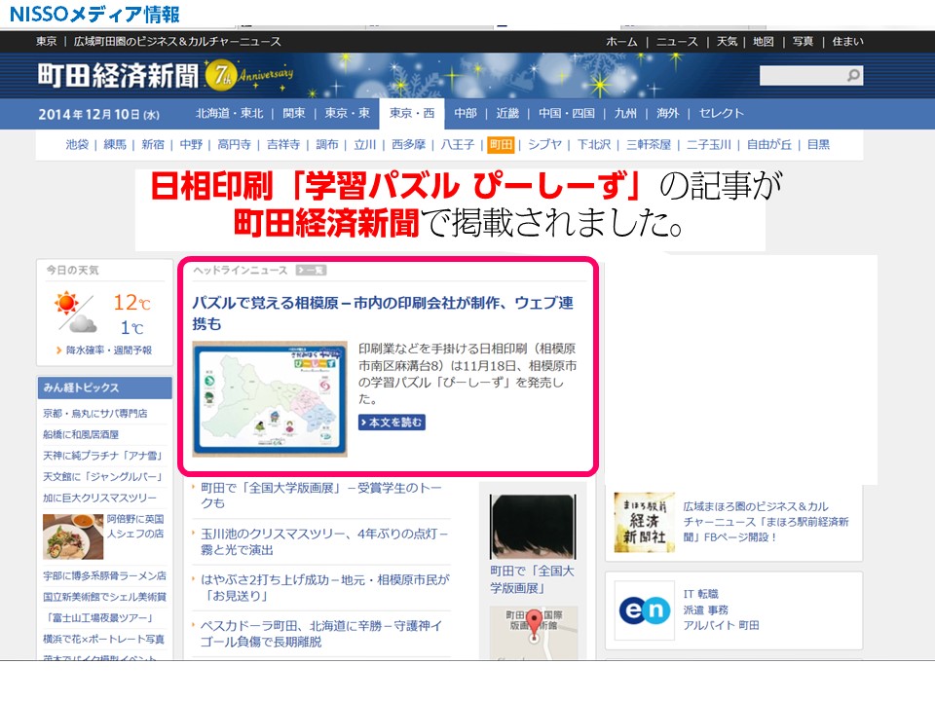
Task: Select the 東京・西 region tab
Action: tap(411, 113)
